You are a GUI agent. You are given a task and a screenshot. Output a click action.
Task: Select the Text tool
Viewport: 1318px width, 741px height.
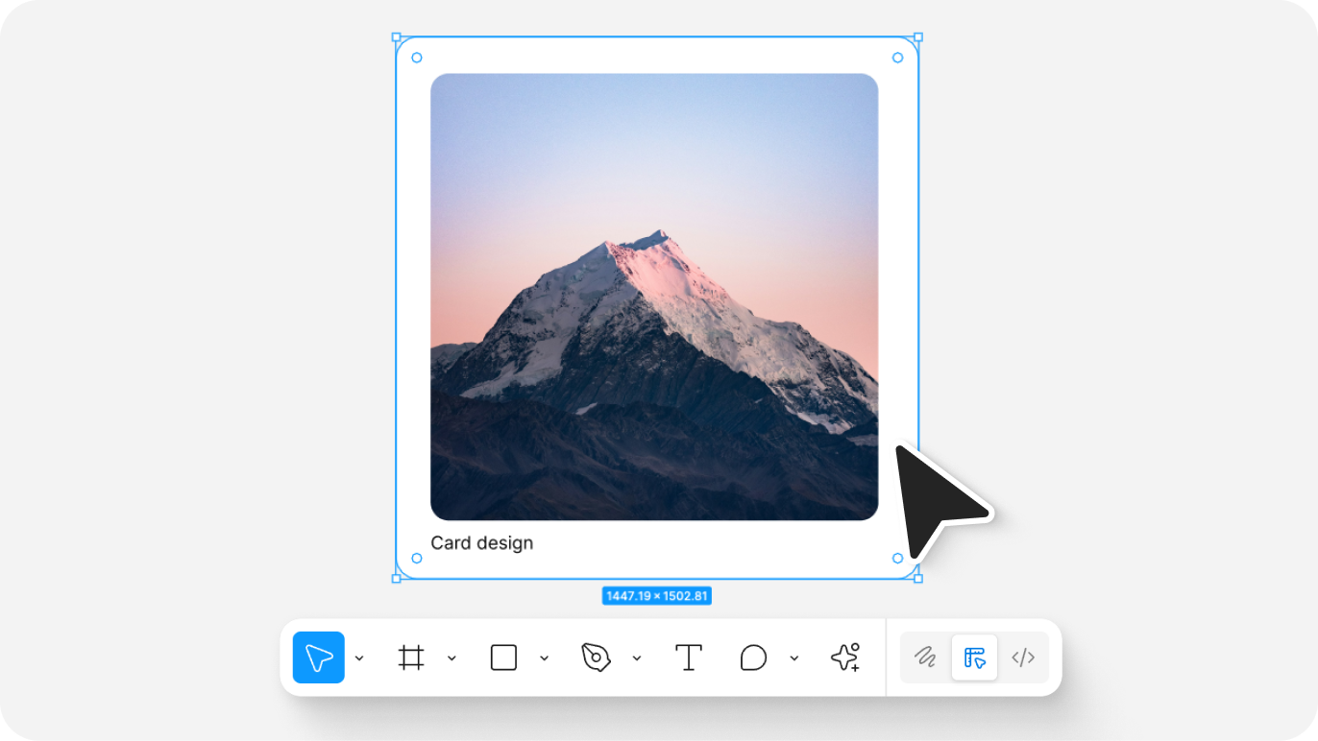coord(688,657)
